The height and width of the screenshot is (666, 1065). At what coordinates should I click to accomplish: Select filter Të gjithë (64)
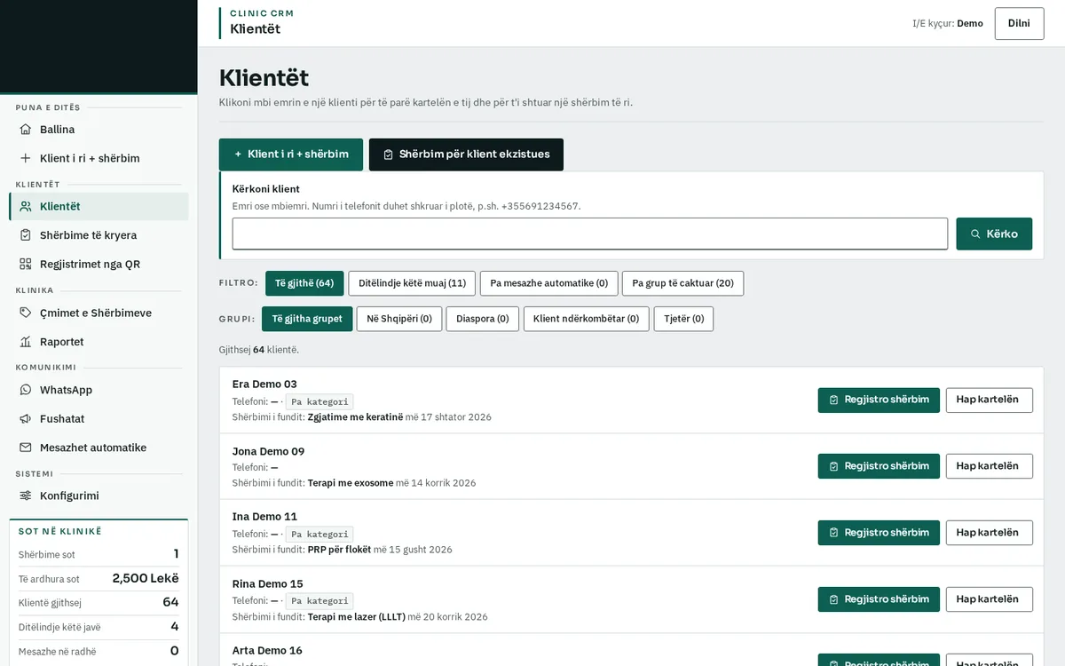tap(304, 283)
